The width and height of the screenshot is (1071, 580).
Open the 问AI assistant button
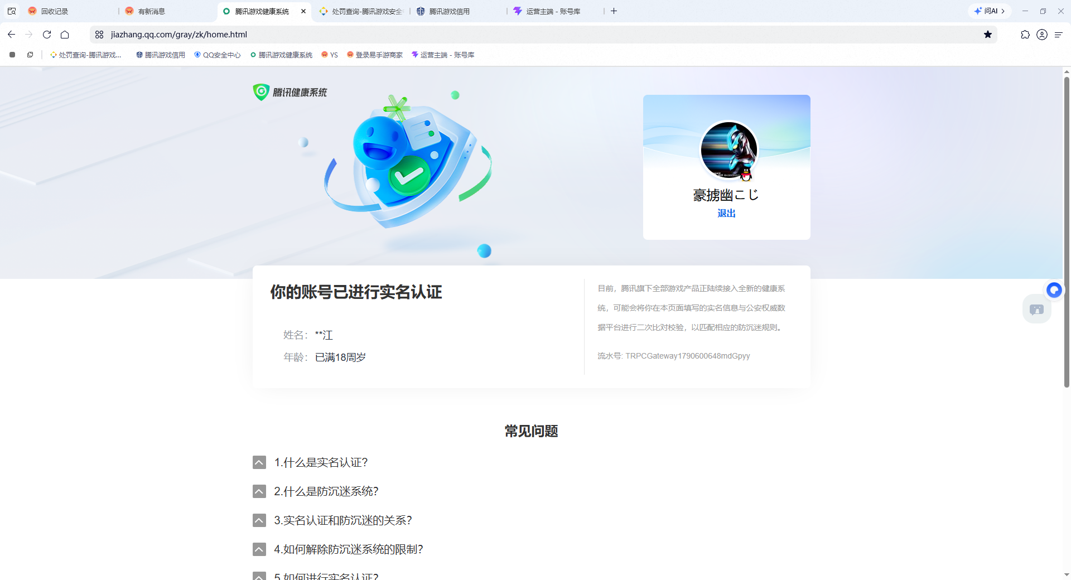coord(990,11)
